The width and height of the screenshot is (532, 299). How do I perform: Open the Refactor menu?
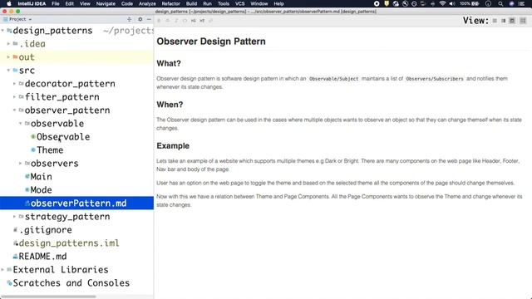pos(170,3)
